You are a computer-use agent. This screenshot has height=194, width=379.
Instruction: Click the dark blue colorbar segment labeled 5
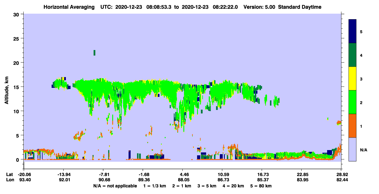pos(352,31)
